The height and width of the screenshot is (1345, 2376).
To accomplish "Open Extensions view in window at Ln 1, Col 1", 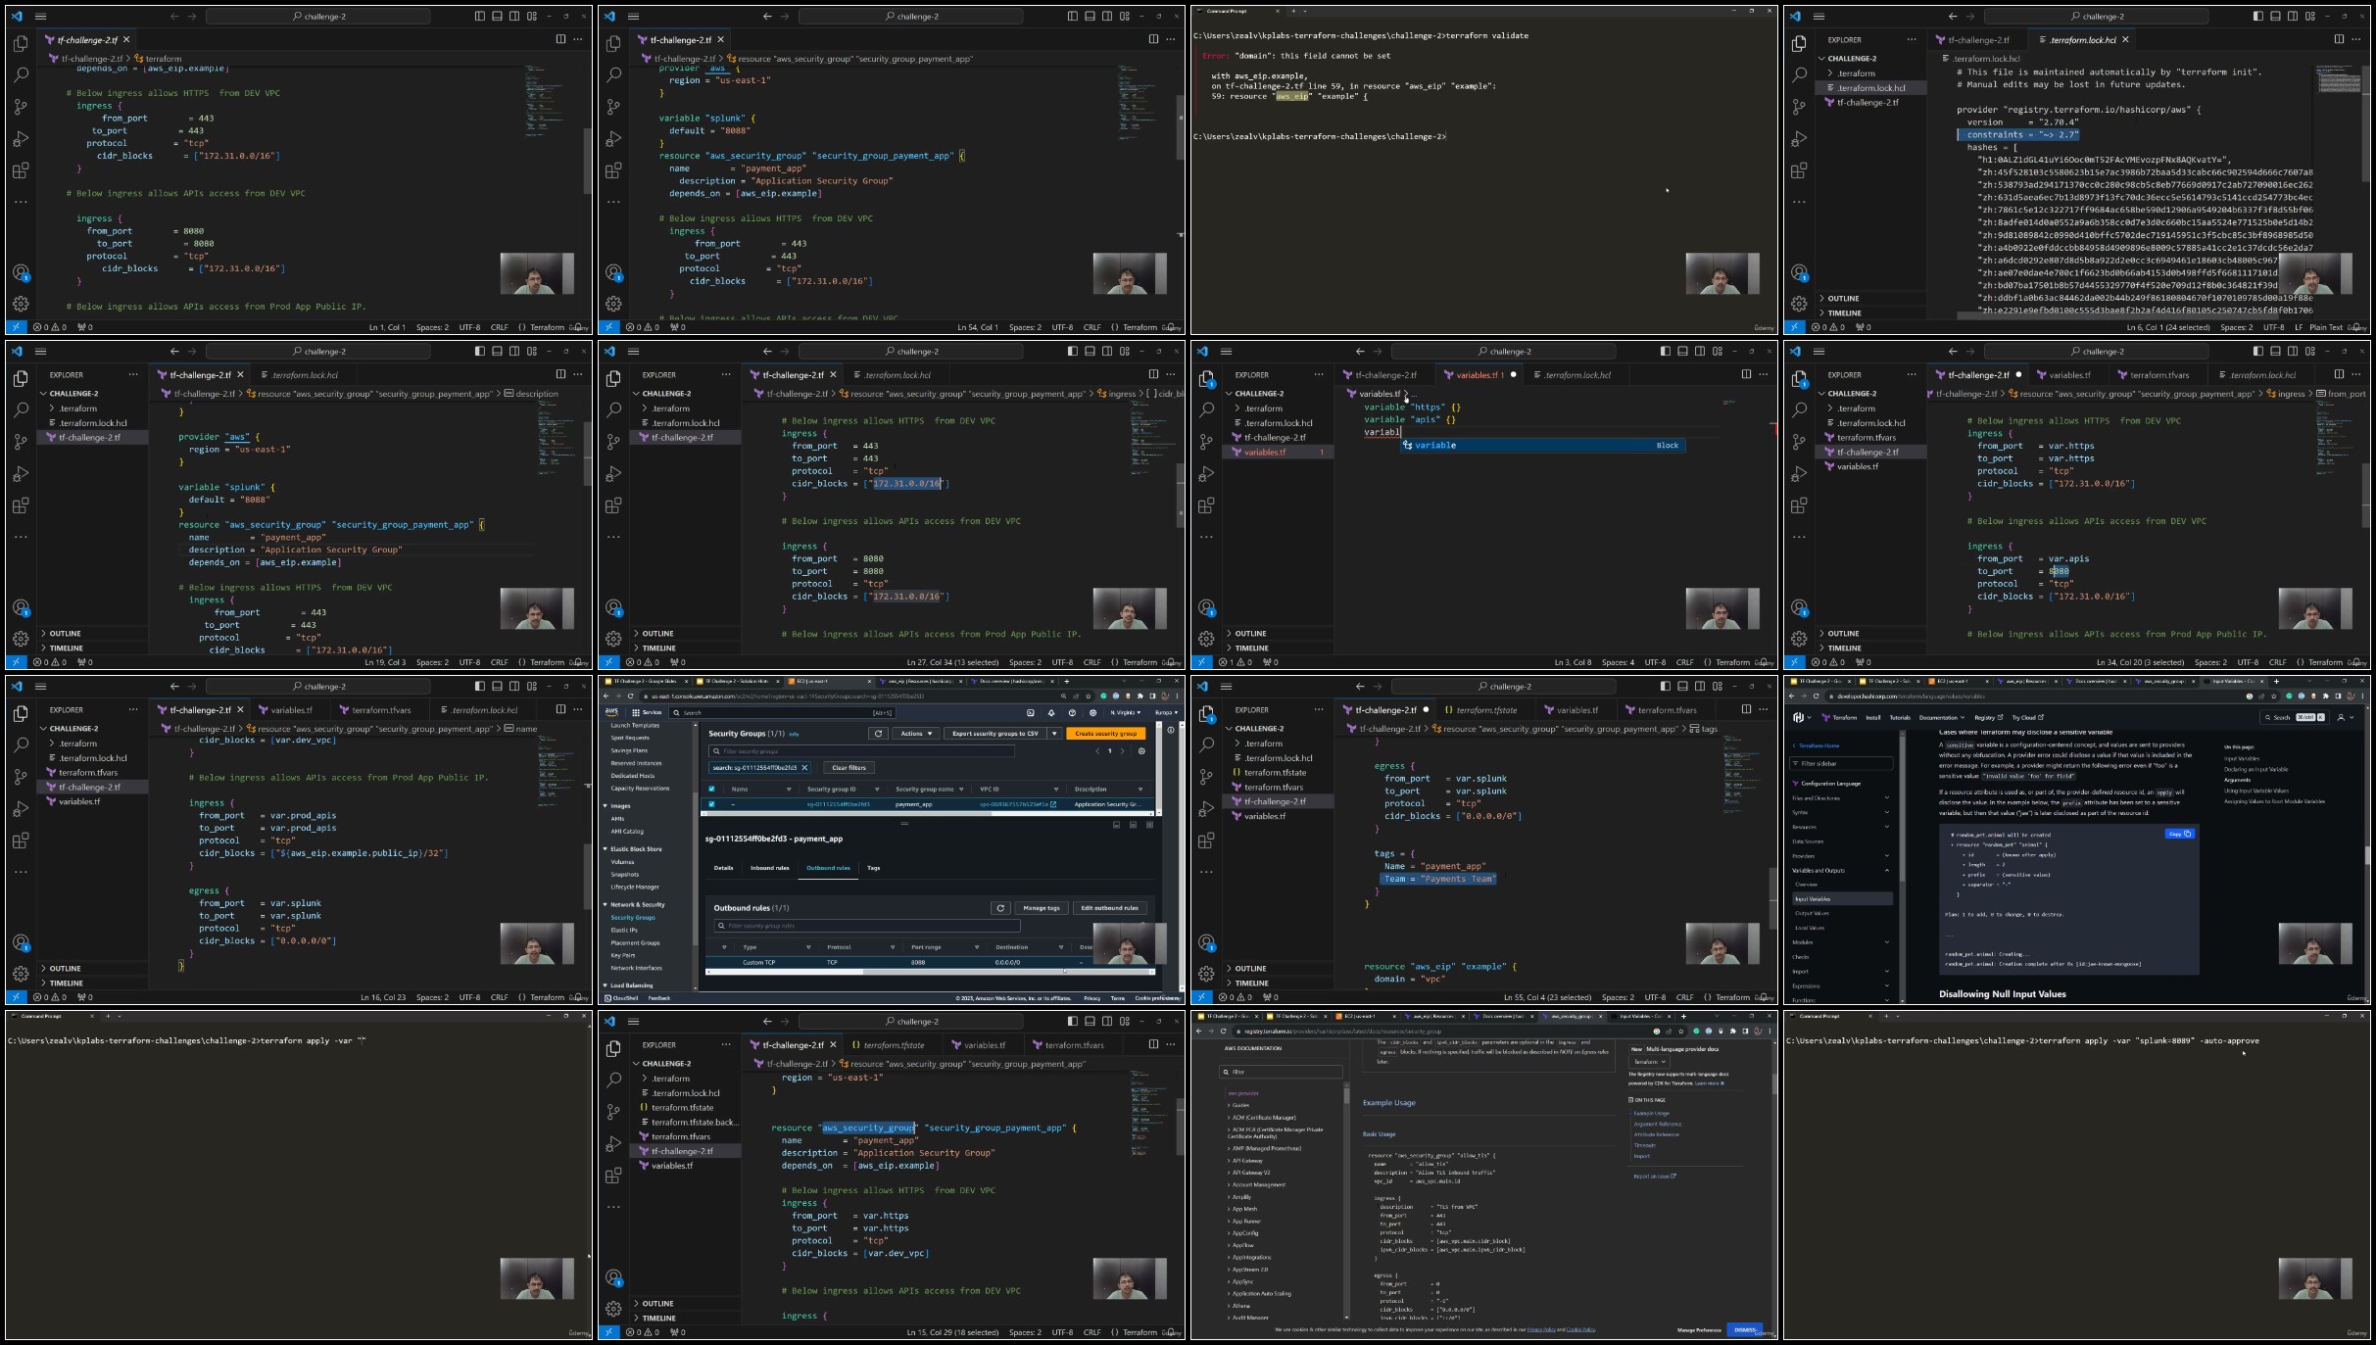I will point(21,170).
